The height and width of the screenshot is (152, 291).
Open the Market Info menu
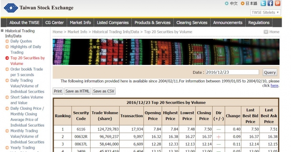point(80,23)
